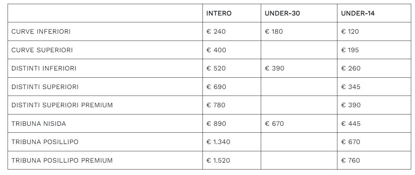This screenshot has height=175, width=415.
Task: Select the CURVE SUPERIORI row label
Action: tap(42, 50)
